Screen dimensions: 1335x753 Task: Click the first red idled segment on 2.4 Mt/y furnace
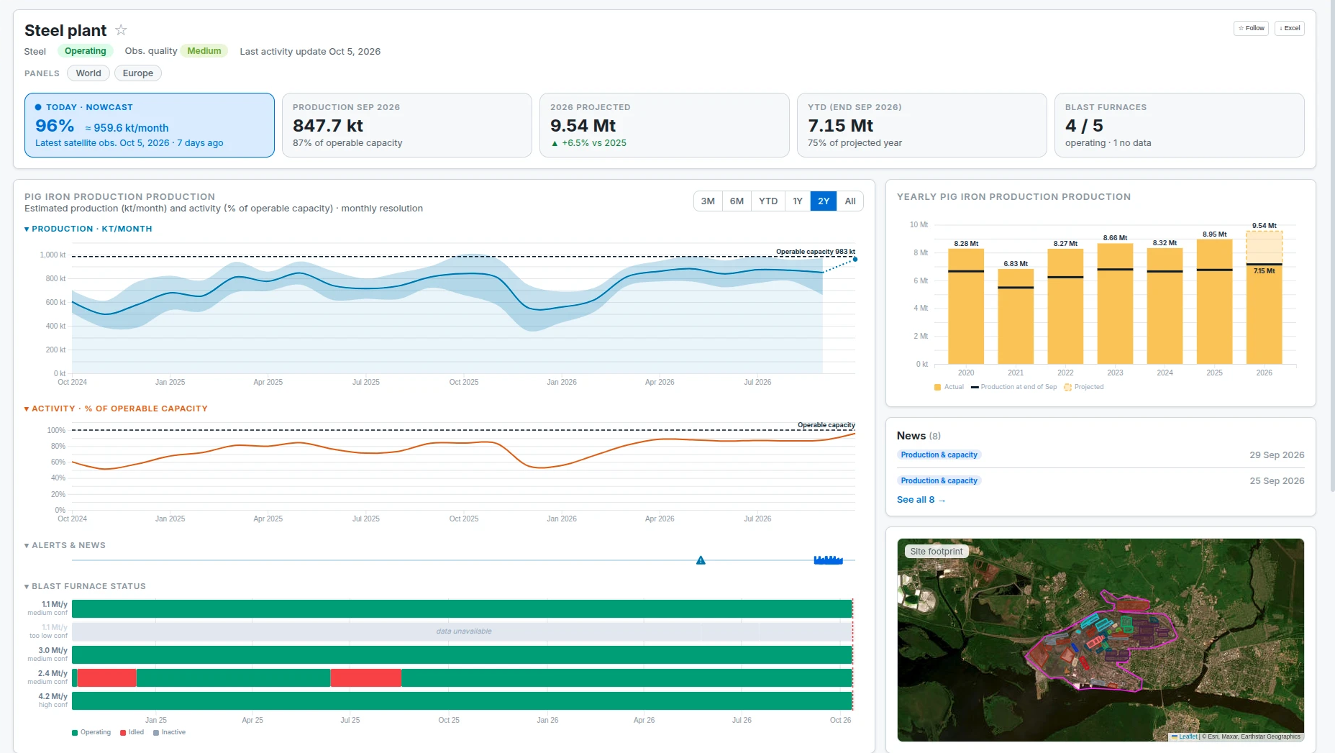click(106, 677)
